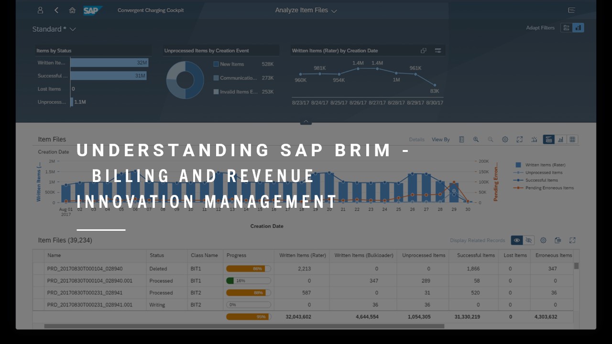Click the export icon in Item Files table toolbar
Screen dimensions: 612x344
(x=557, y=240)
